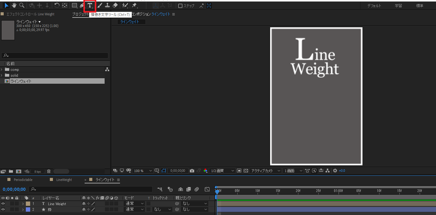Select the Zoom magnifier tool

click(x=22, y=6)
